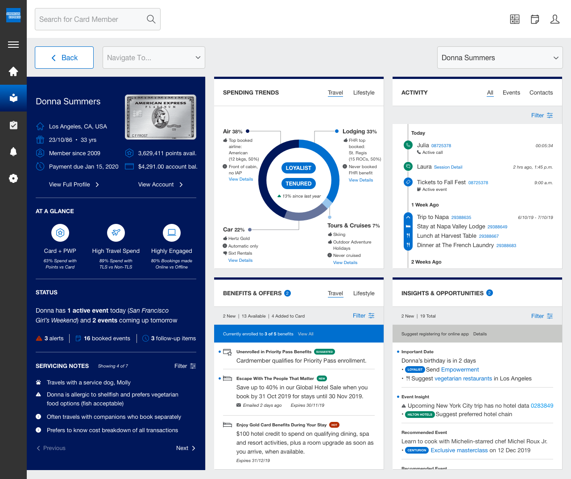Open the notes icon in the top bar
This screenshot has height=479, width=571.
[535, 19]
